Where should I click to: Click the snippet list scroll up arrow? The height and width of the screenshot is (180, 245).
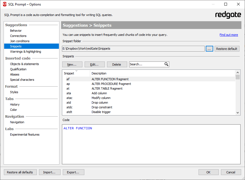[238, 72]
